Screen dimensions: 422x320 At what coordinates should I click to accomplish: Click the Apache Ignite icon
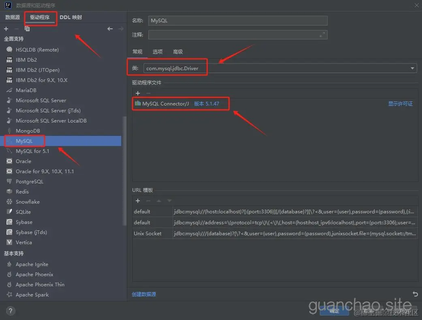point(9,264)
